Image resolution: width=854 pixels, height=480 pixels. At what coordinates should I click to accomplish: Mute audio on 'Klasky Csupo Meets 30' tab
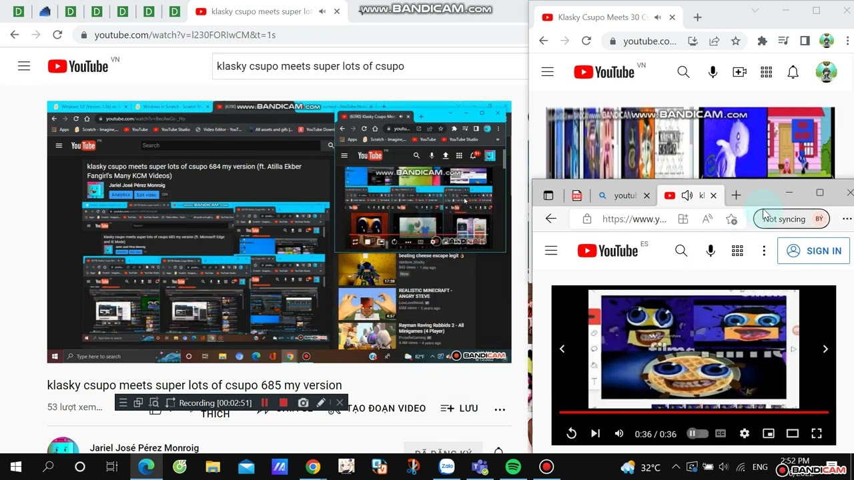659,17
